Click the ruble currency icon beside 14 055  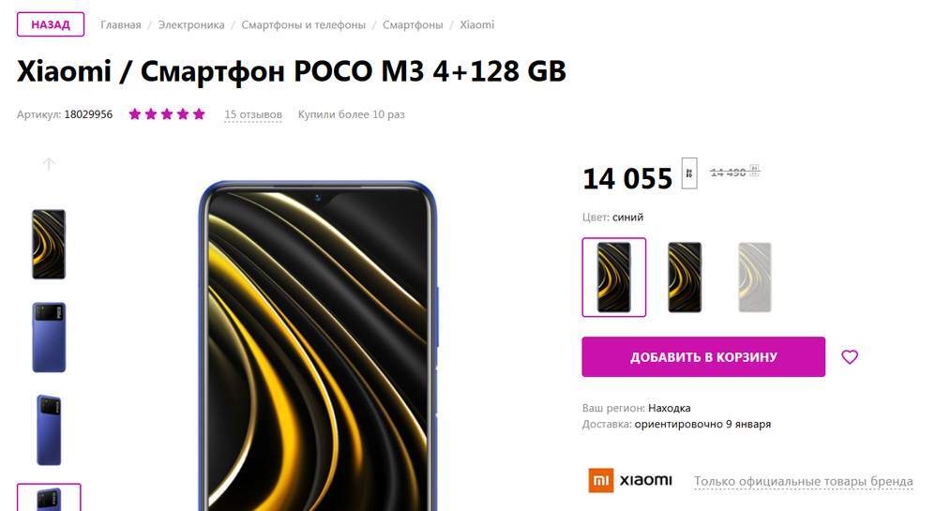tap(689, 173)
